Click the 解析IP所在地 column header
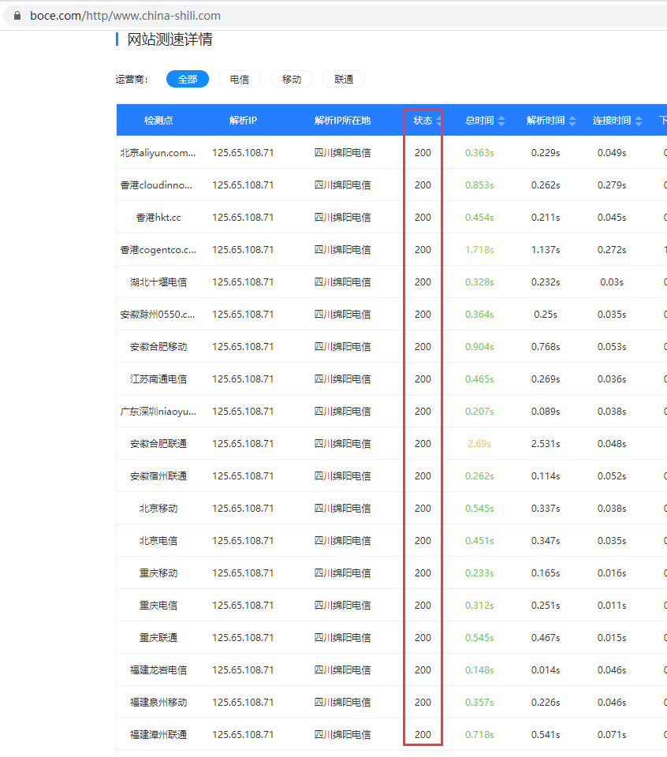Screen dimensions: 667x757 click(x=342, y=121)
